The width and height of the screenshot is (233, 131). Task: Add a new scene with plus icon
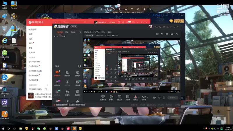tap(81, 32)
